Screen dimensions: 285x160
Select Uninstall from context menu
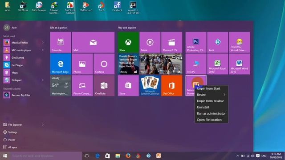tap(211, 107)
